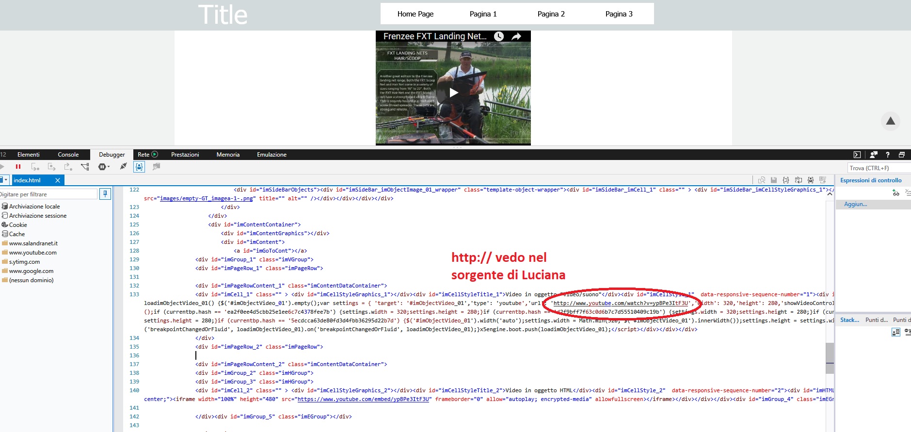Open the document picker dropdown beside index.html
Image resolution: width=911 pixels, height=432 pixels.
point(4,180)
